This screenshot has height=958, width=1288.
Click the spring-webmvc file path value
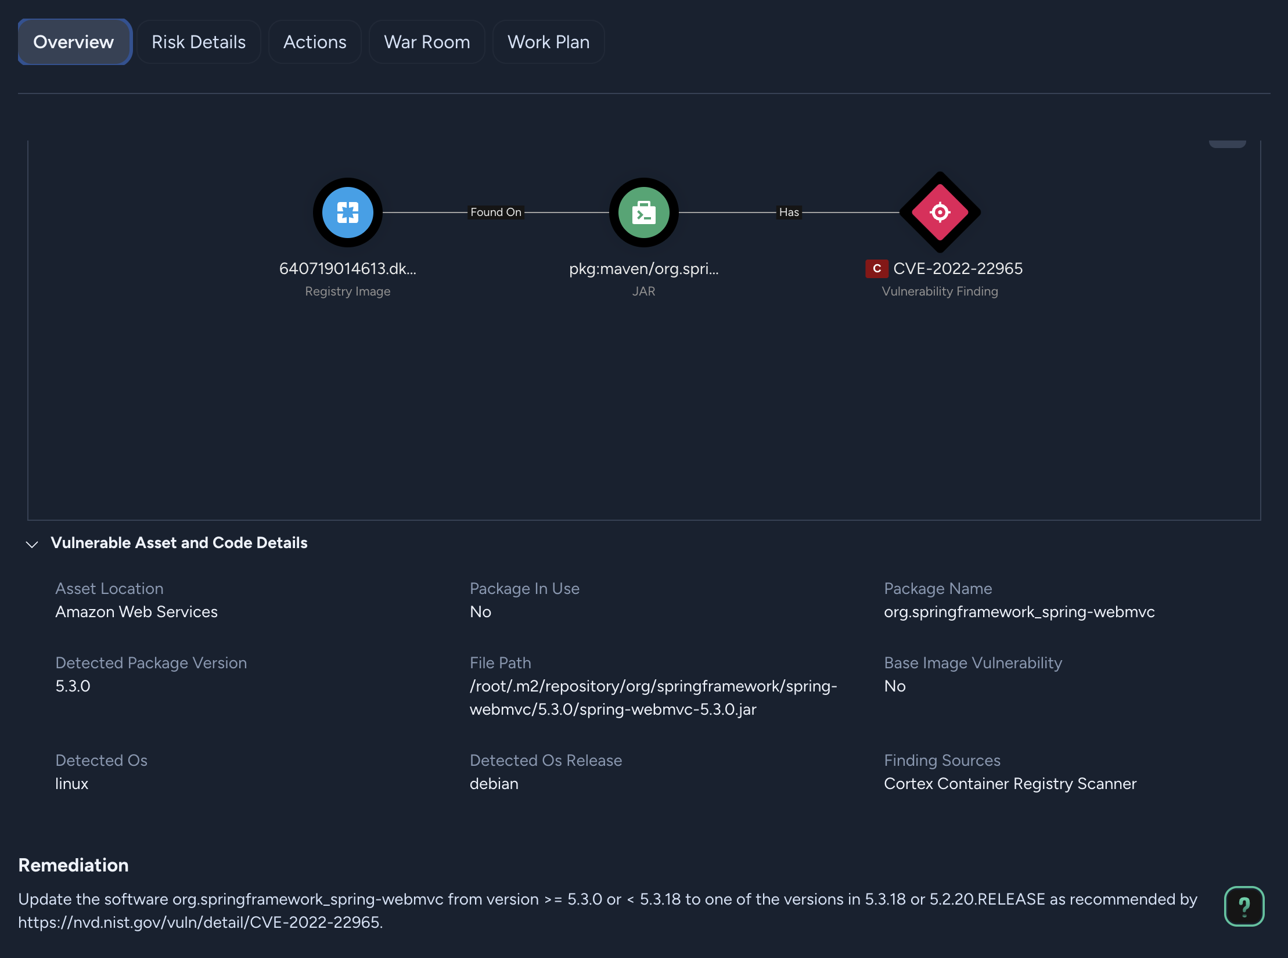653,697
